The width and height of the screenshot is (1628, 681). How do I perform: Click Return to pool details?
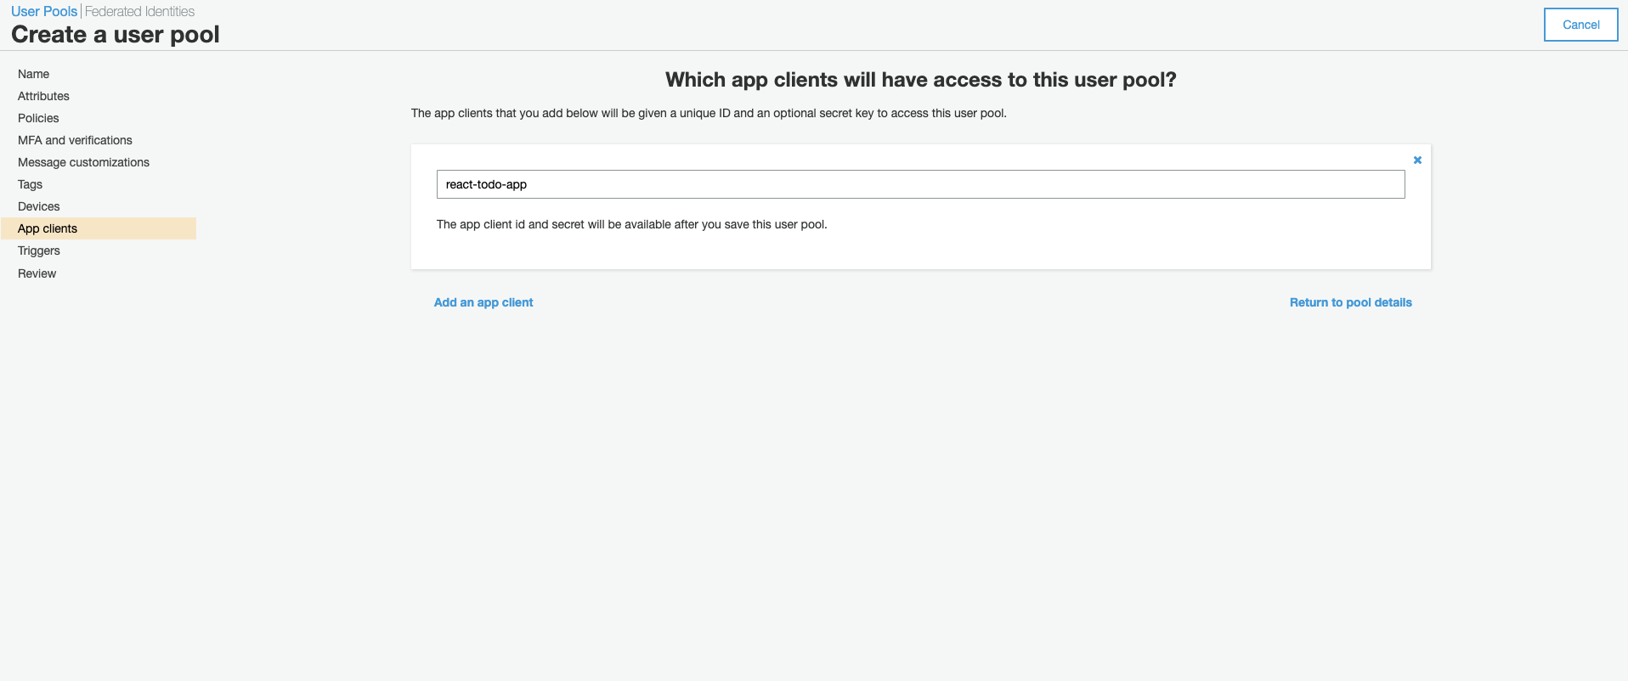click(1350, 302)
